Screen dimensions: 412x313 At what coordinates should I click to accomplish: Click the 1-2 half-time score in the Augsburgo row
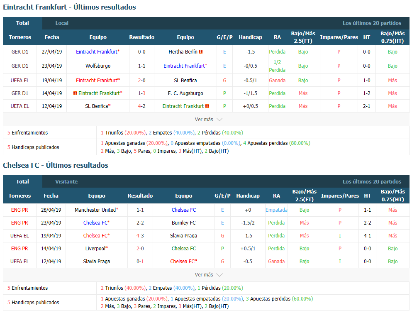coord(366,93)
